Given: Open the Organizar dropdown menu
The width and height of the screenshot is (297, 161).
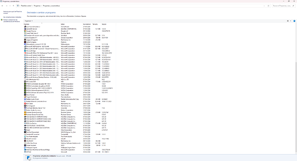Looking at the screenshot, I should pyautogui.click(x=28, y=21).
